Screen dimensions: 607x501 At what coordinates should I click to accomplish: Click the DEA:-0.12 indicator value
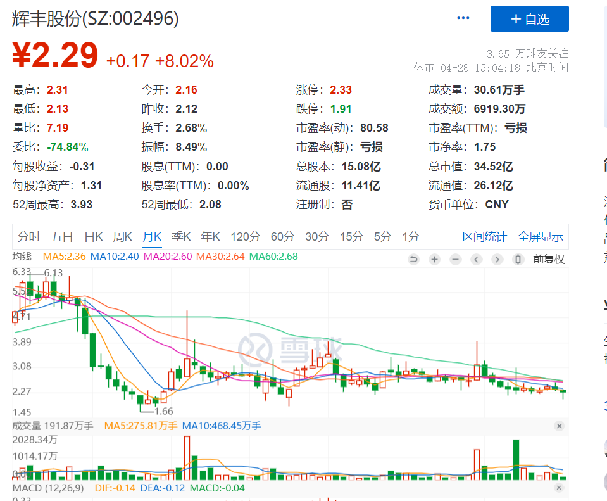tap(163, 488)
